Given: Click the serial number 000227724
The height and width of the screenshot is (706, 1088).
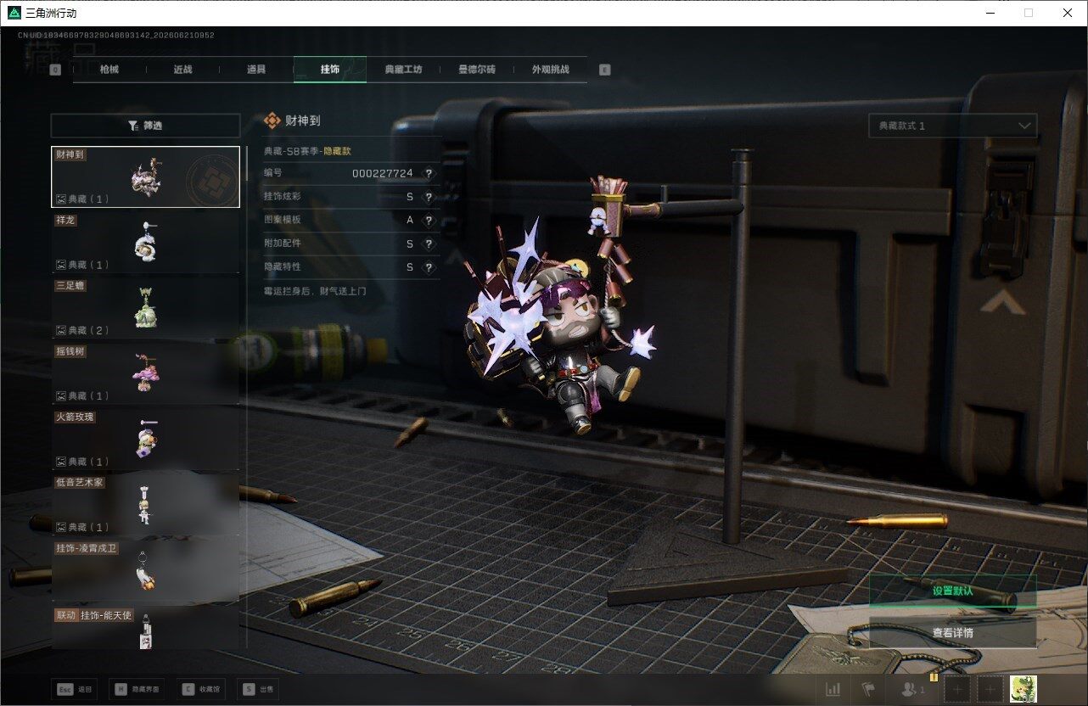Looking at the screenshot, I should (x=383, y=173).
